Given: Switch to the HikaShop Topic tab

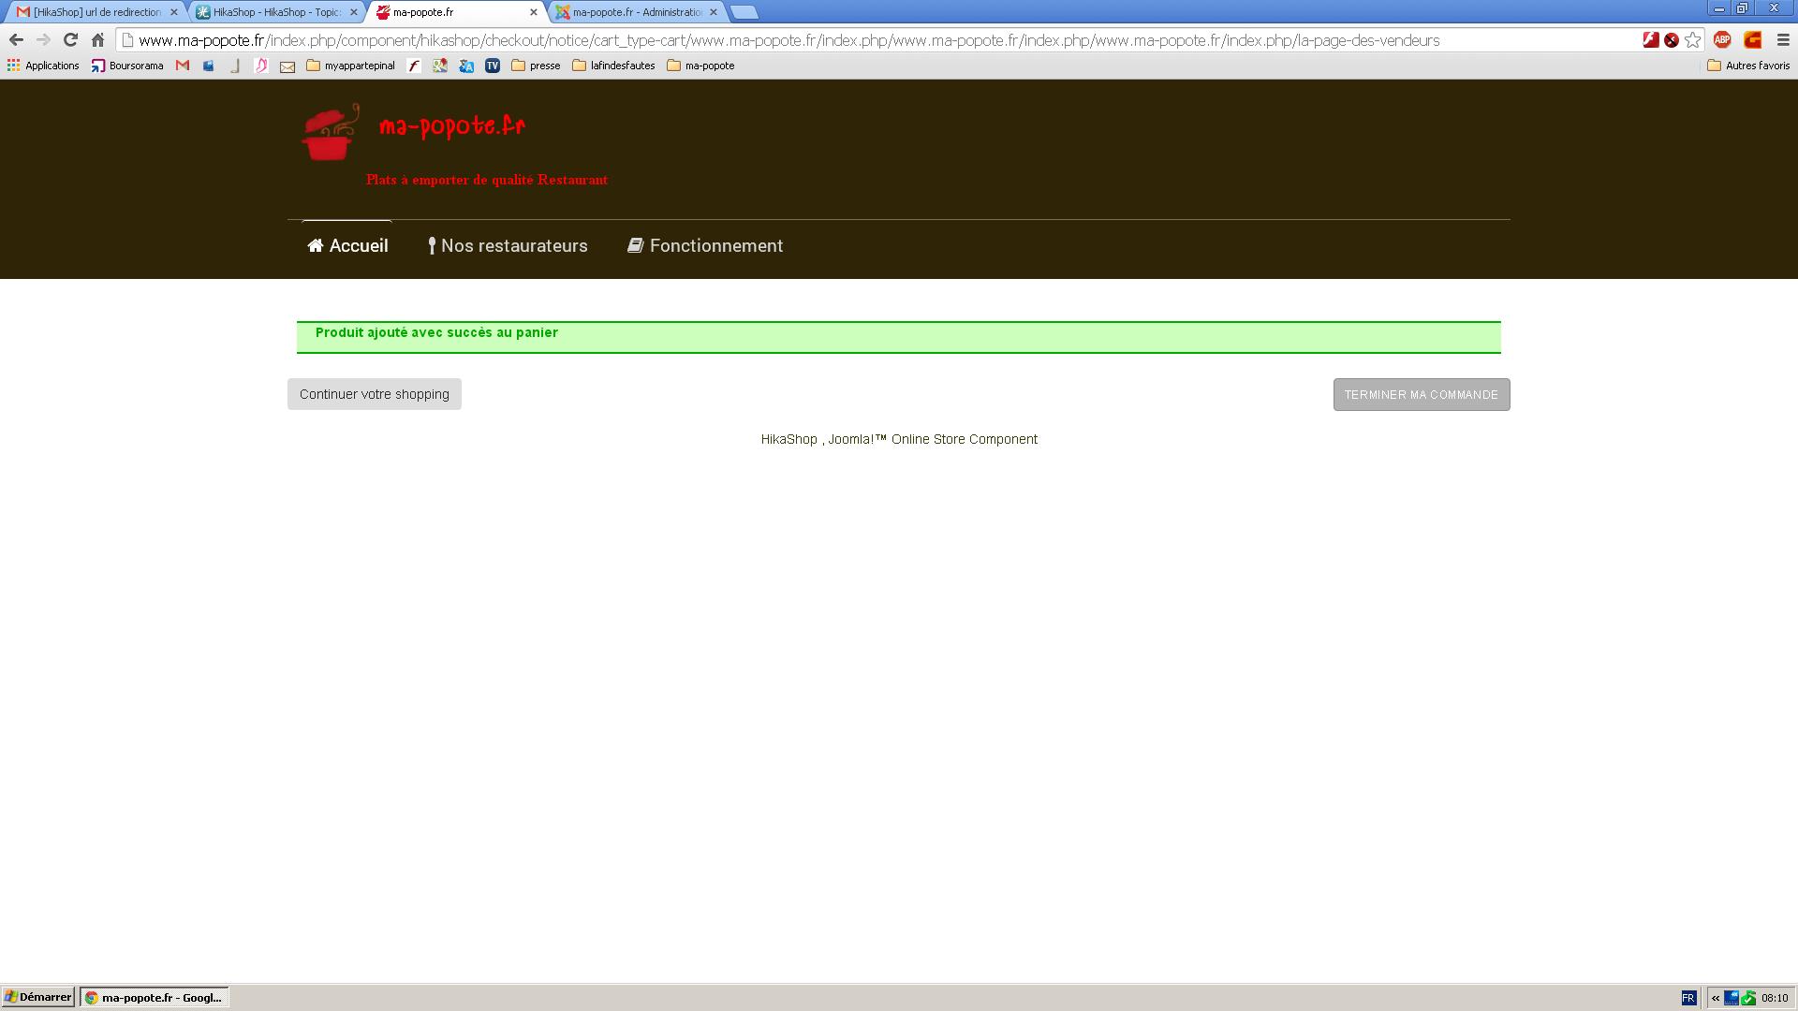Looking at the screenshot, I should [x=275, y=12].
